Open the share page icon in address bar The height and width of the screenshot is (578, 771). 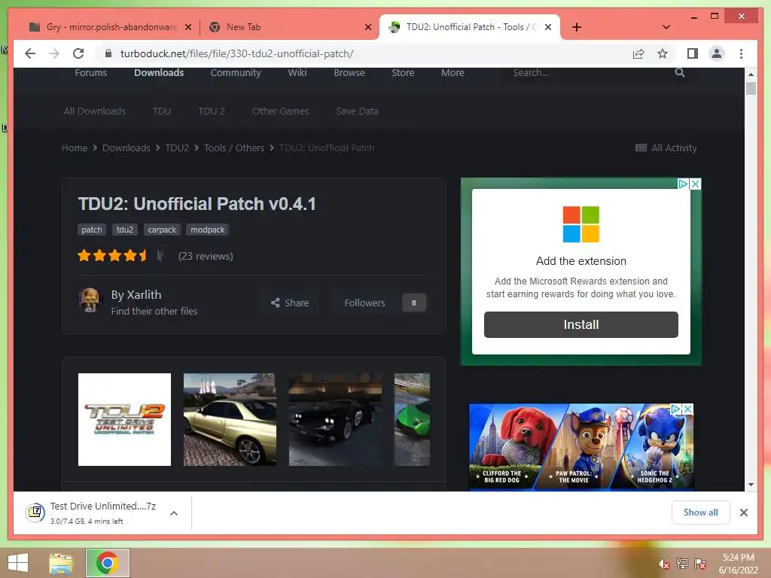pos(638,53)
